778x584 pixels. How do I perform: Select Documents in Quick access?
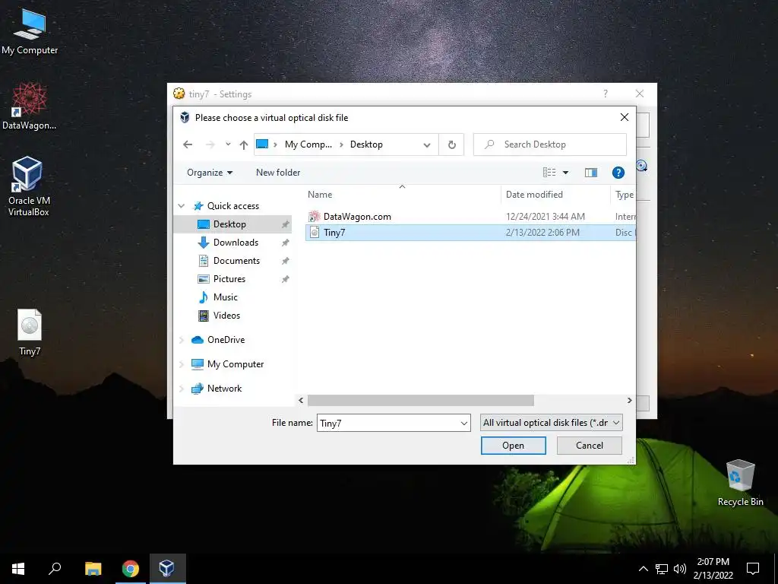(x=233, y=261)
